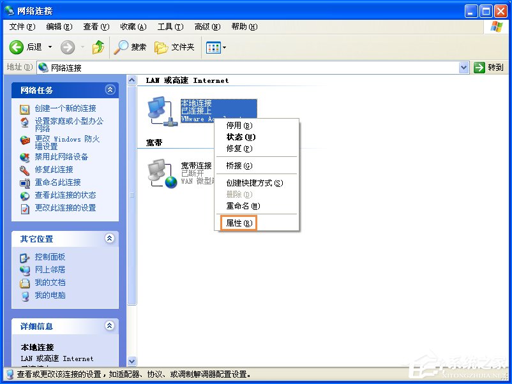
Task: Click the 设置家庭或小型办公网络 link
Action: tap(69, 124)
